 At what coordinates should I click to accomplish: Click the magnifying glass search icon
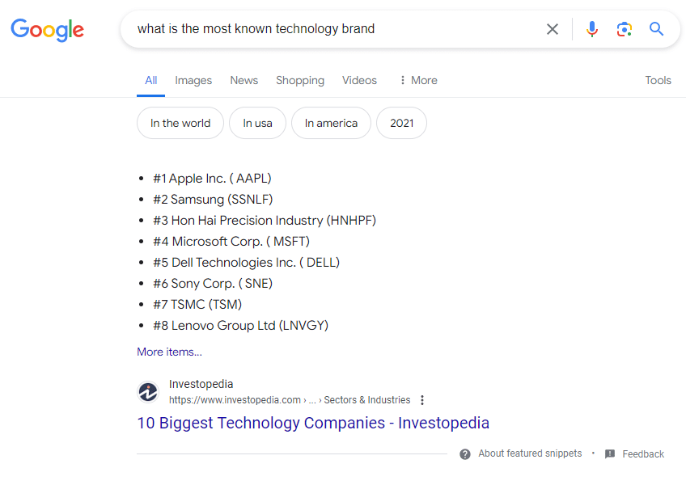656,29
